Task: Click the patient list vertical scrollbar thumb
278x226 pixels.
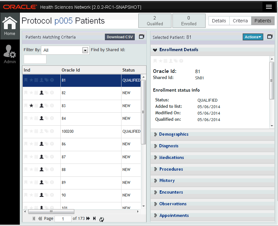Action: (144, 112)
